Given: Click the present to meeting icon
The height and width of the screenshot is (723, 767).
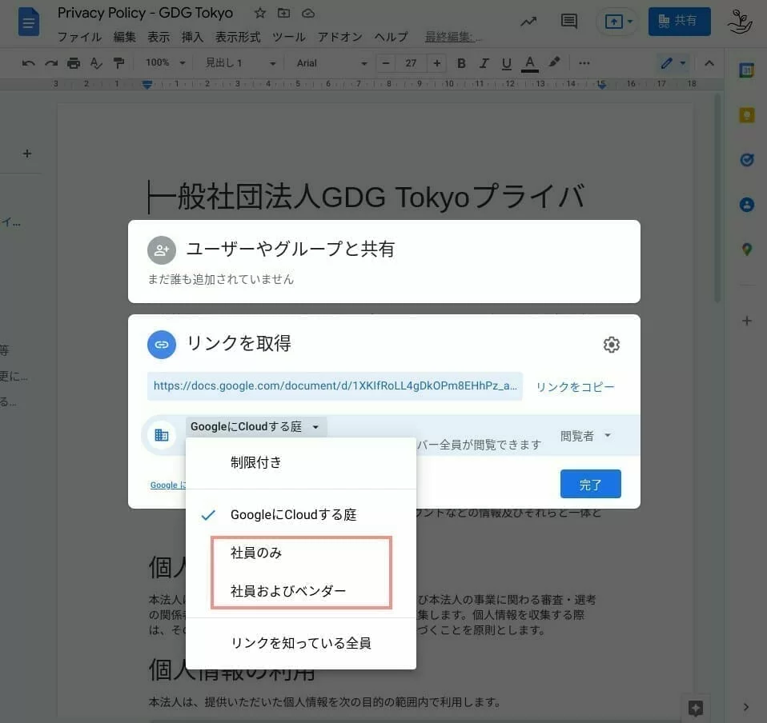Looking at the screenshot, I should (614, 22).
